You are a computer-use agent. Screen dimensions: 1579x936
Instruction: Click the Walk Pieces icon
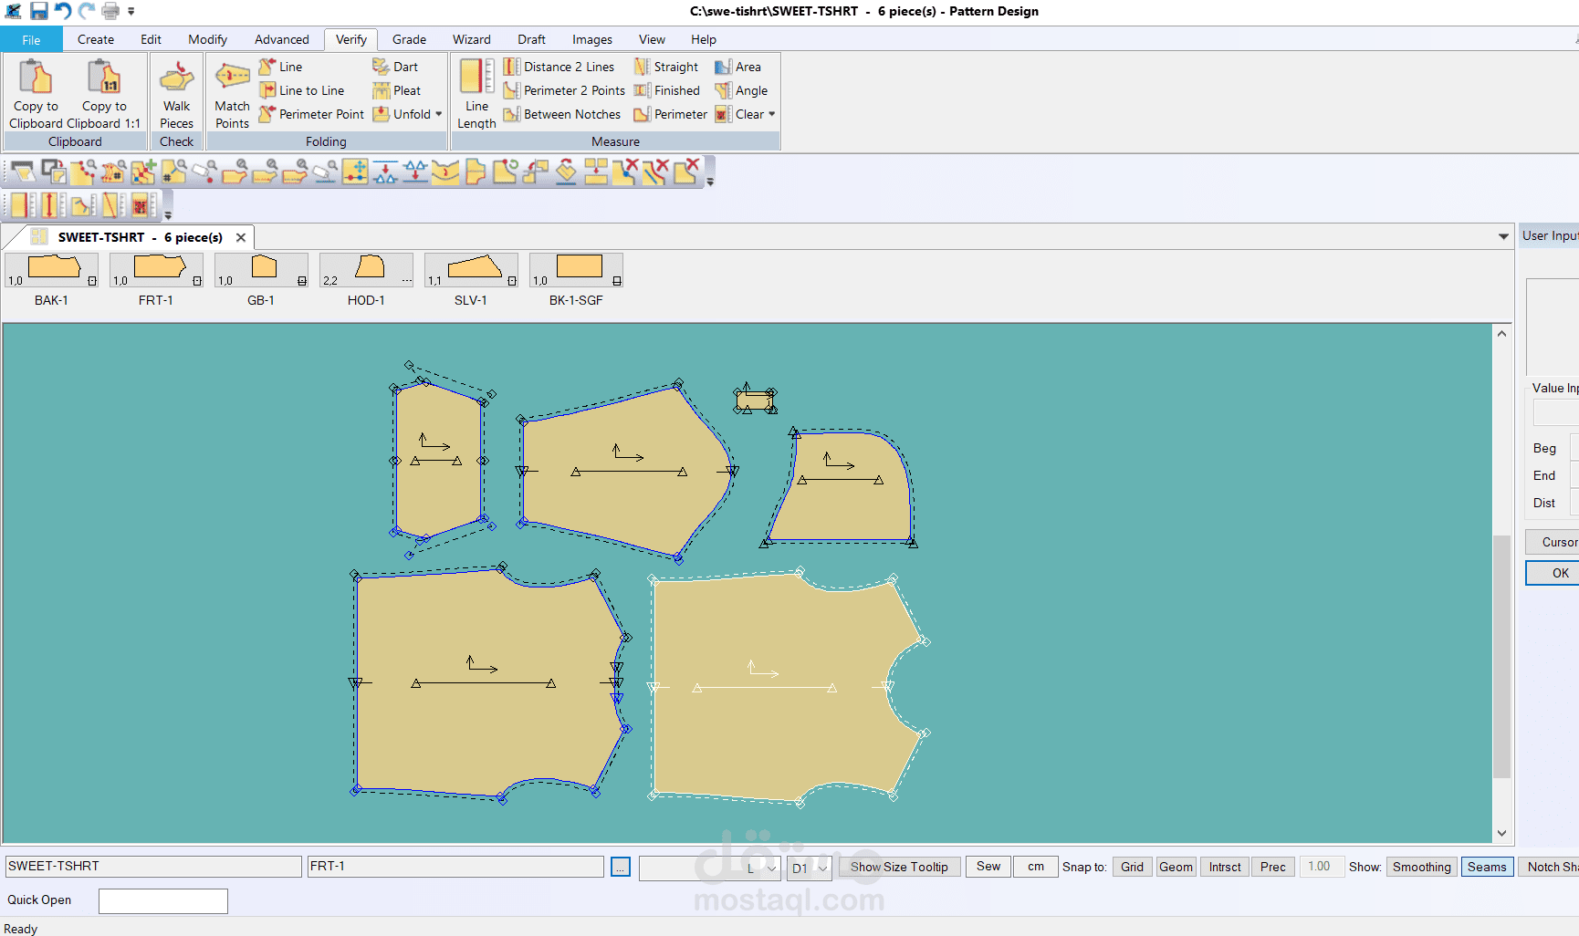point(176,78)
